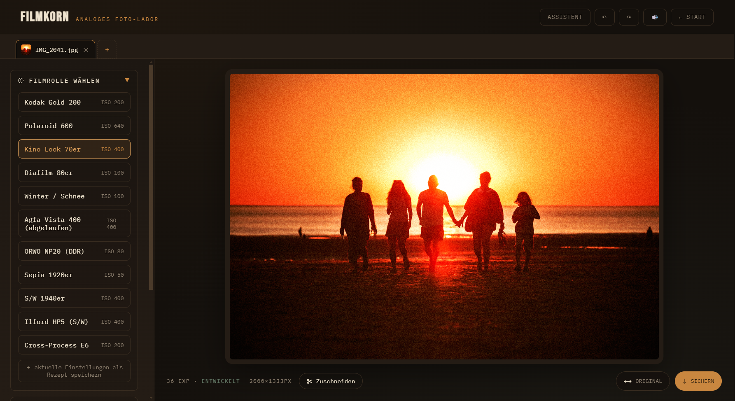Click the sunset photo preview

pyautogui.click(x=444, y=217)
